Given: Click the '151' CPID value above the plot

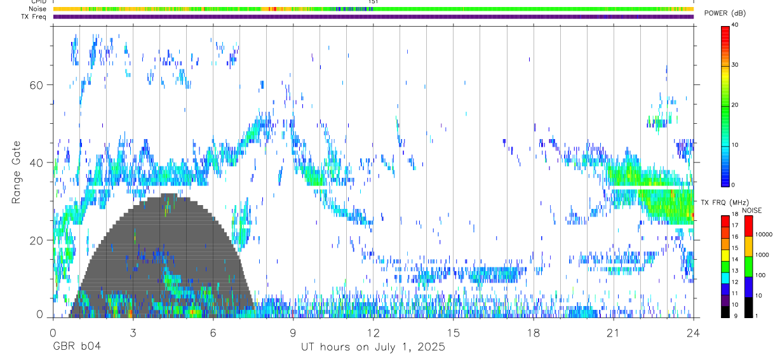Looking at the screenshot, I should [373, 3].
